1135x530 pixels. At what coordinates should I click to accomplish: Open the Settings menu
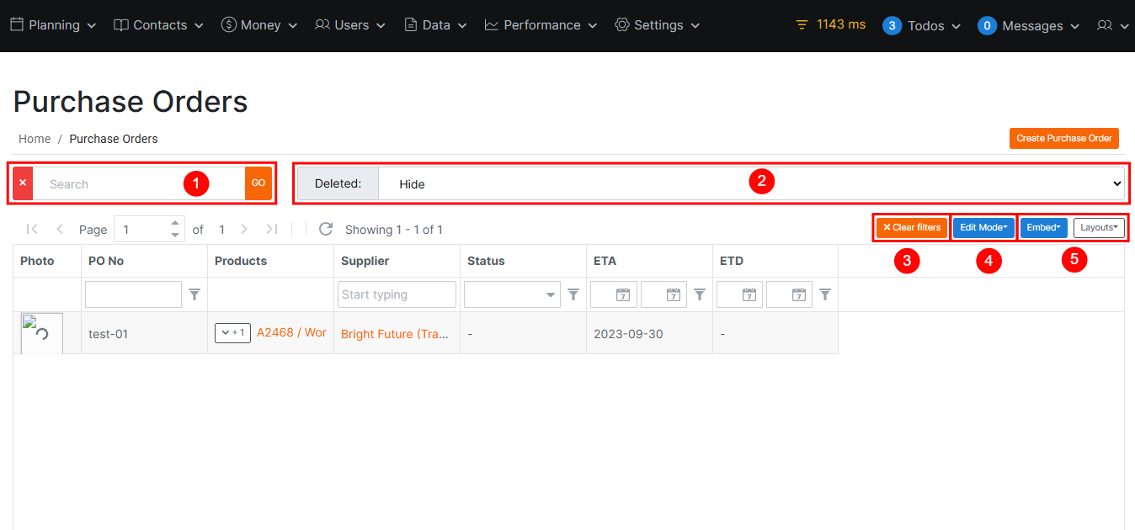[656, 25]
